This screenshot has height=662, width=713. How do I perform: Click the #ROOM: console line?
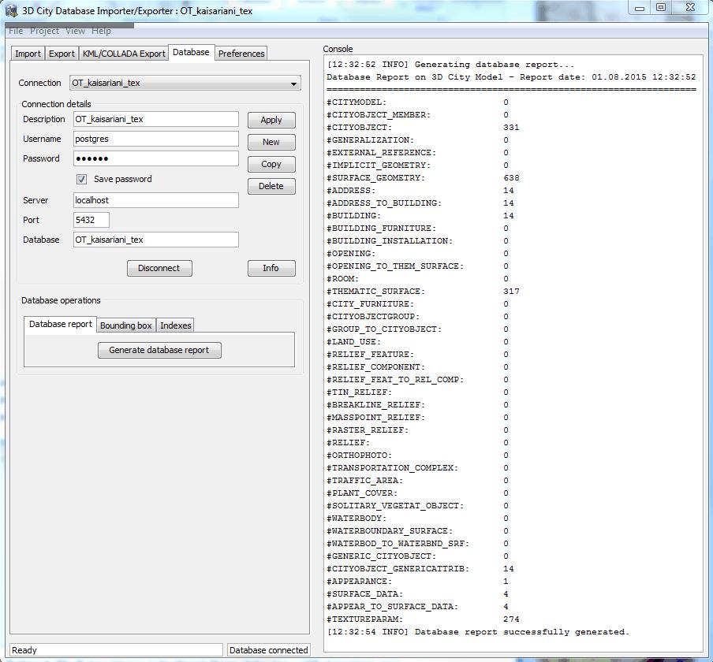[417, 279]
